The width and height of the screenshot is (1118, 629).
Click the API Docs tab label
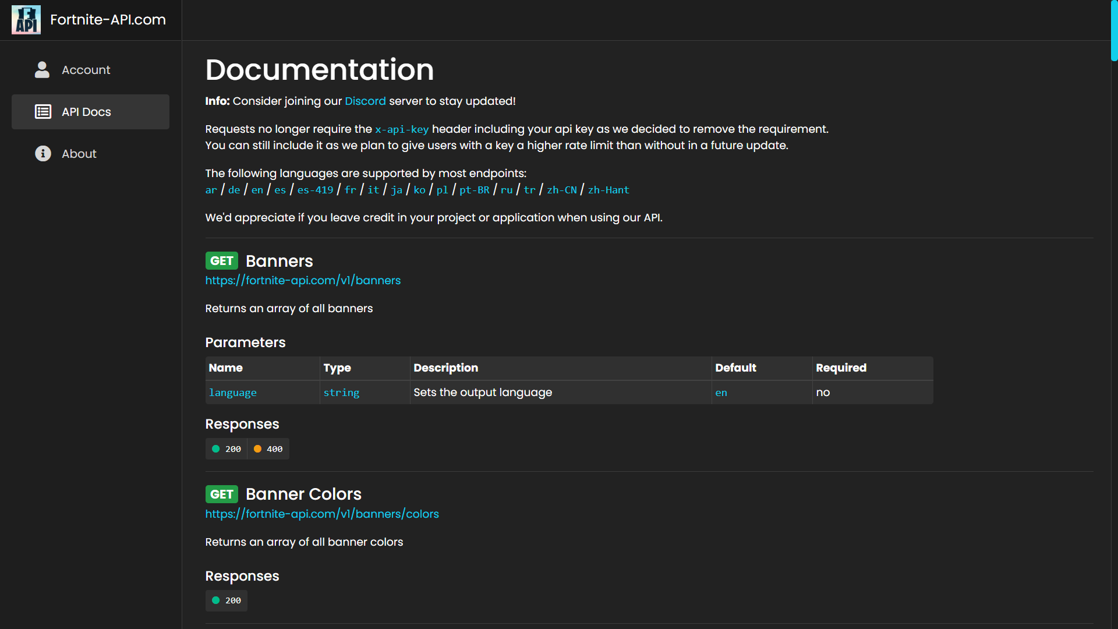[87, 111]
